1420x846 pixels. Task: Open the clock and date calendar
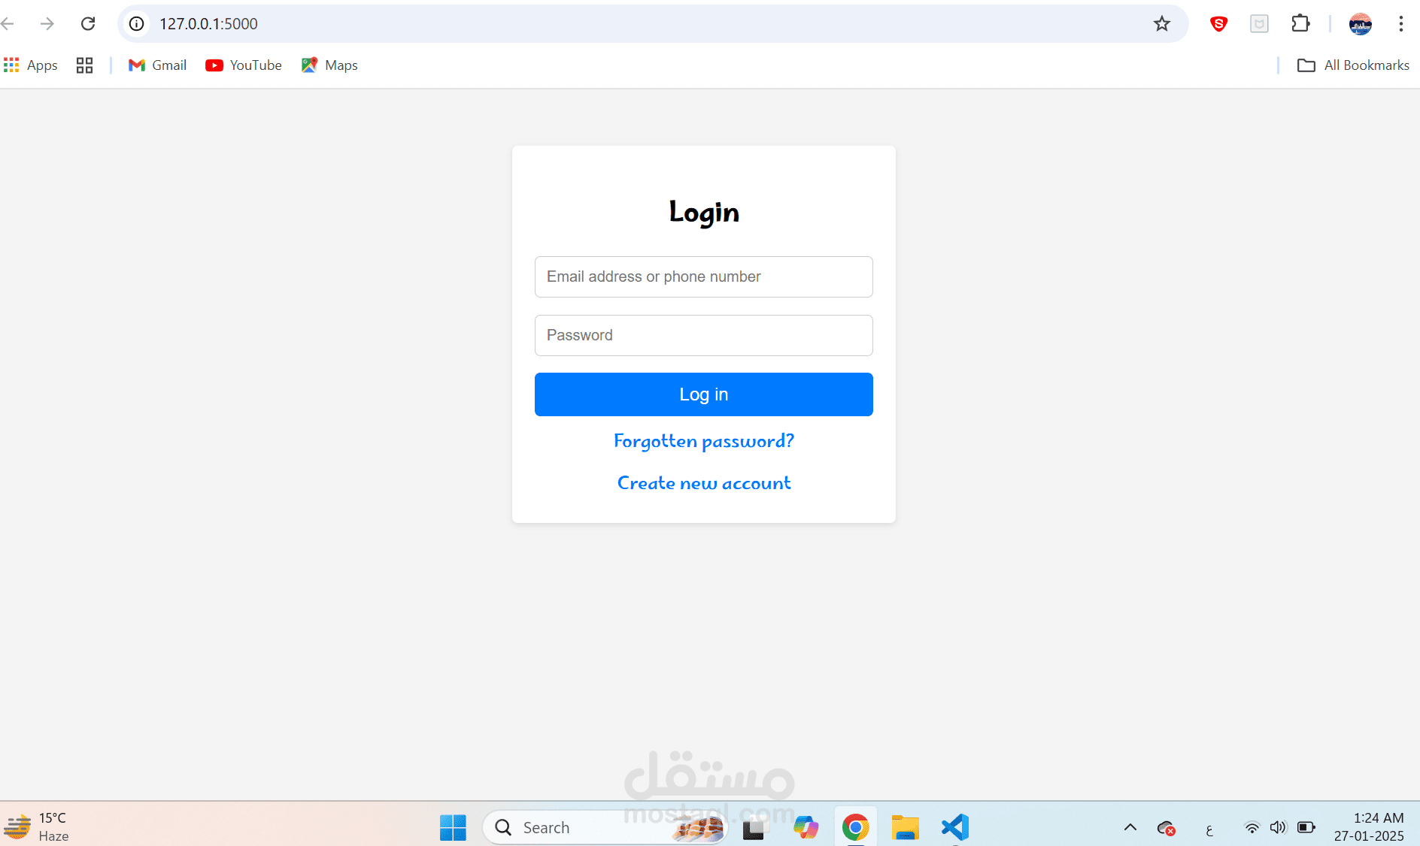tap(1369, 826)
